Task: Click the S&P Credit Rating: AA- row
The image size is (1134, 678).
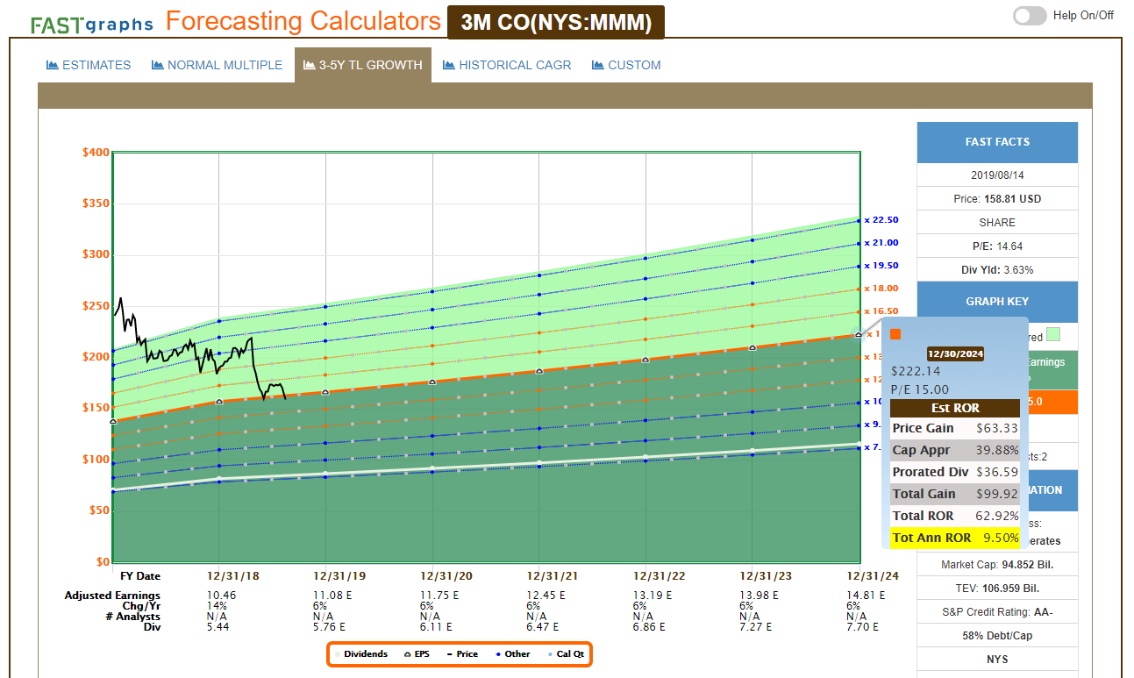Action: pos(997,611)
